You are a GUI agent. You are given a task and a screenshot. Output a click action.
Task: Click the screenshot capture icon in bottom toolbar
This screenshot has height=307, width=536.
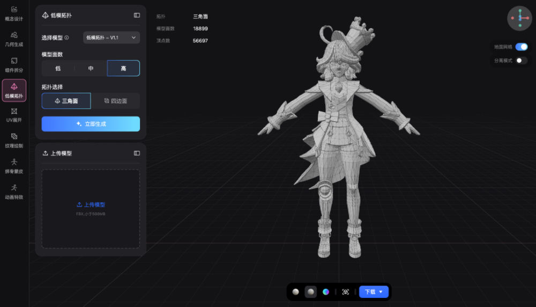click(345, 292)
